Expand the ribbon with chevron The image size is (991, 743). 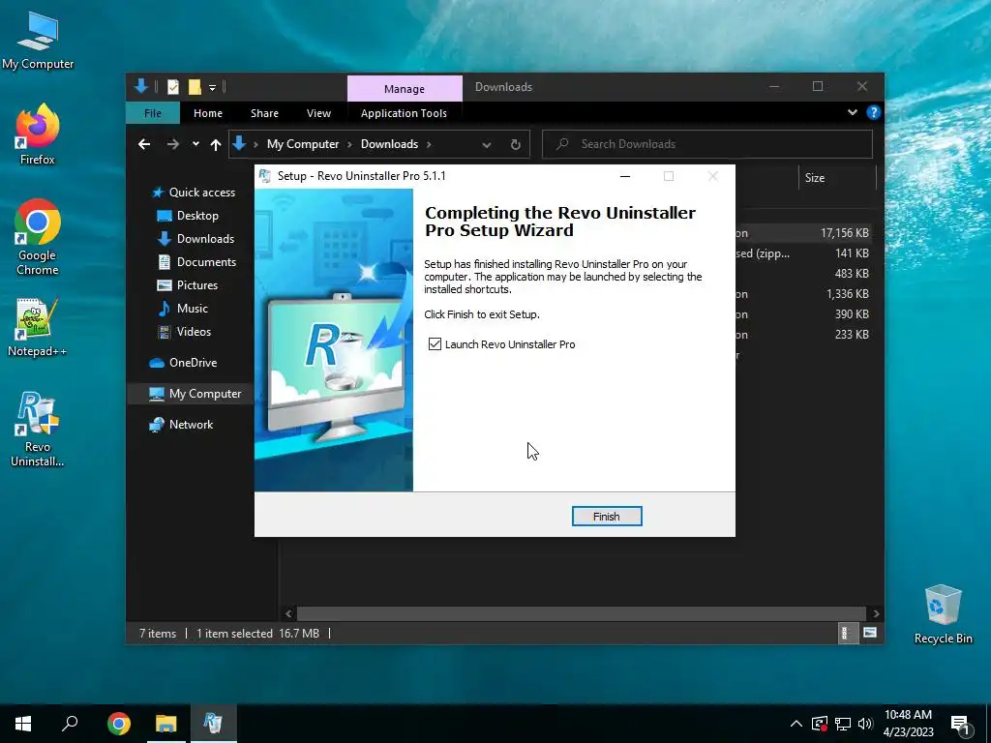click(x=853, y=112)
